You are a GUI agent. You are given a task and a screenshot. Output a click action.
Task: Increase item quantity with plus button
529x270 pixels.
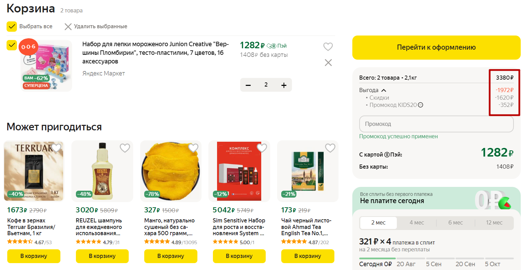284,85
